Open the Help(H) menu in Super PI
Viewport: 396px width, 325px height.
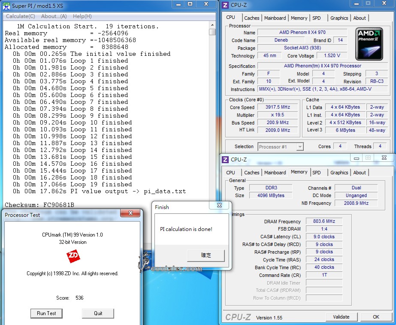(x=82, y=16)
